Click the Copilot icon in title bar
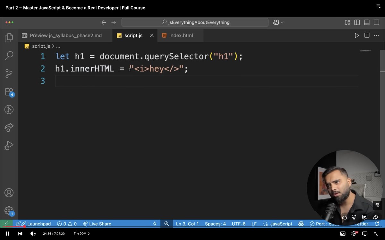This screenshot has height=240, width=385. pyautogui.click(x=276, y=22)
